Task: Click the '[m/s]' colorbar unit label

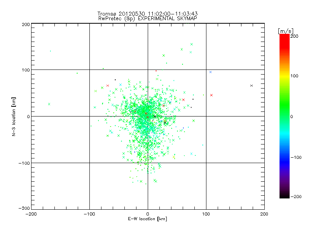Action: (286, 31)
